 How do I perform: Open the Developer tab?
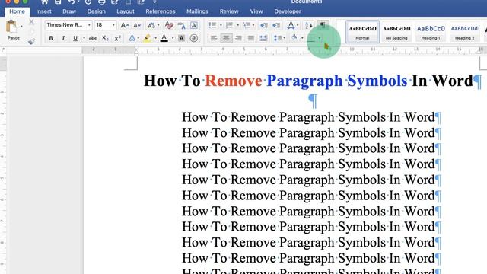tap(288, 11)
